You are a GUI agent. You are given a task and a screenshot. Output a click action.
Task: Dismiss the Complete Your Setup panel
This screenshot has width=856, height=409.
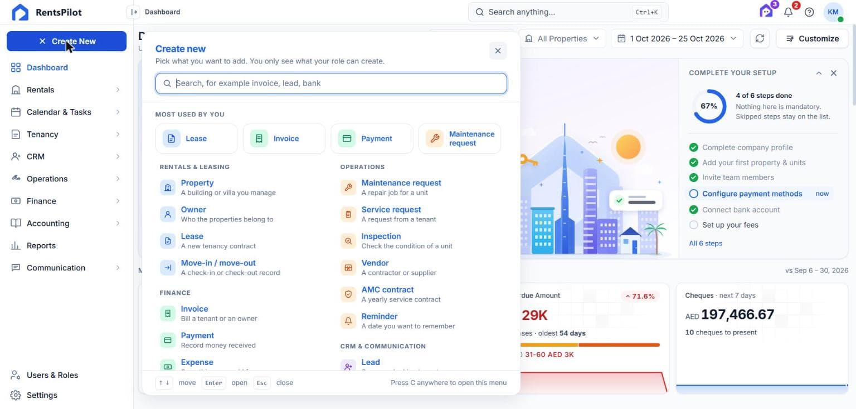click(834, 73)
